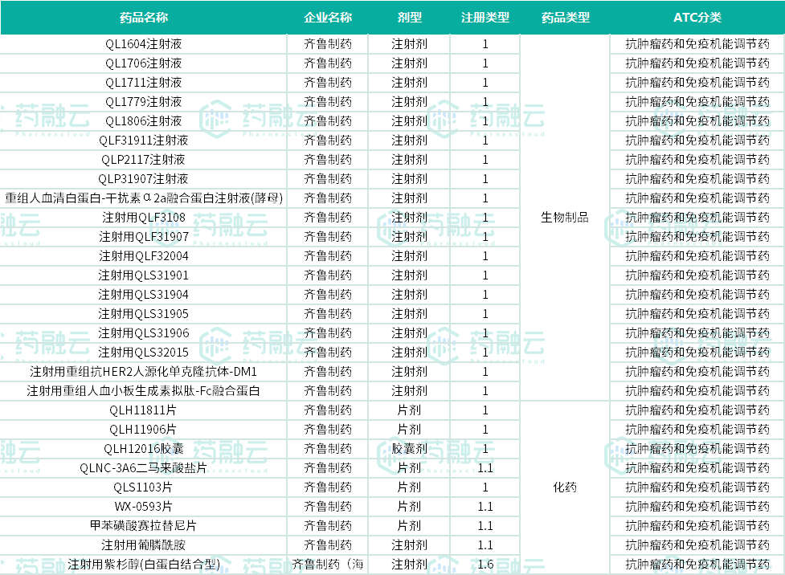Select the 剂型 column header

click(409, 18)
